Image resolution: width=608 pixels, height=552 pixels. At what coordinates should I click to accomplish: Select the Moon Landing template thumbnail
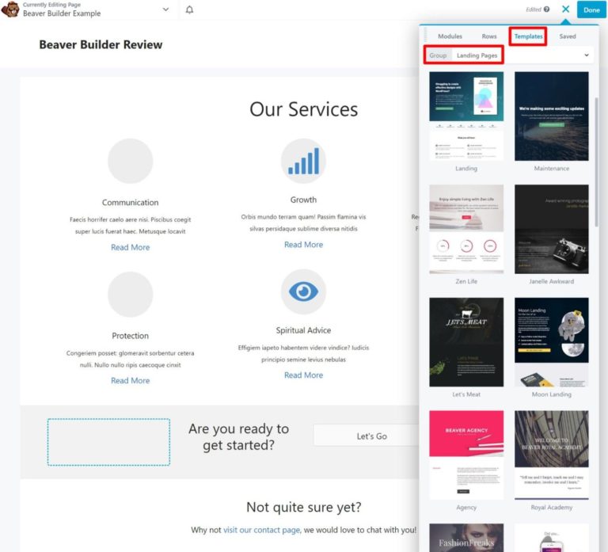coord(551,342)
